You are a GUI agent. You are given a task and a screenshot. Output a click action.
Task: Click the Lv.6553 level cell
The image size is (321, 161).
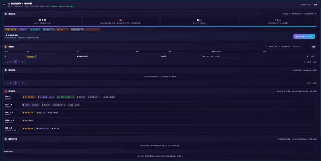click(x=164, y=56)
